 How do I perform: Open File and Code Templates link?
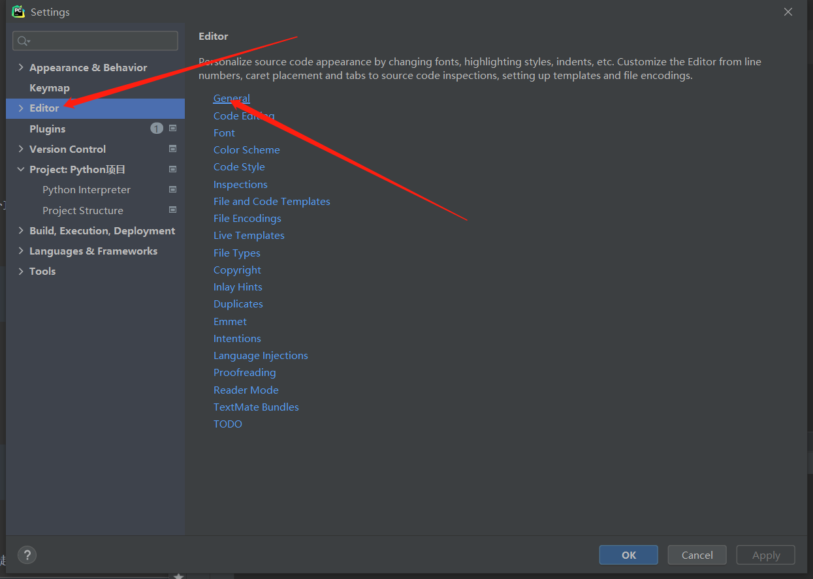pyautogui.click(x=272, y=201)
